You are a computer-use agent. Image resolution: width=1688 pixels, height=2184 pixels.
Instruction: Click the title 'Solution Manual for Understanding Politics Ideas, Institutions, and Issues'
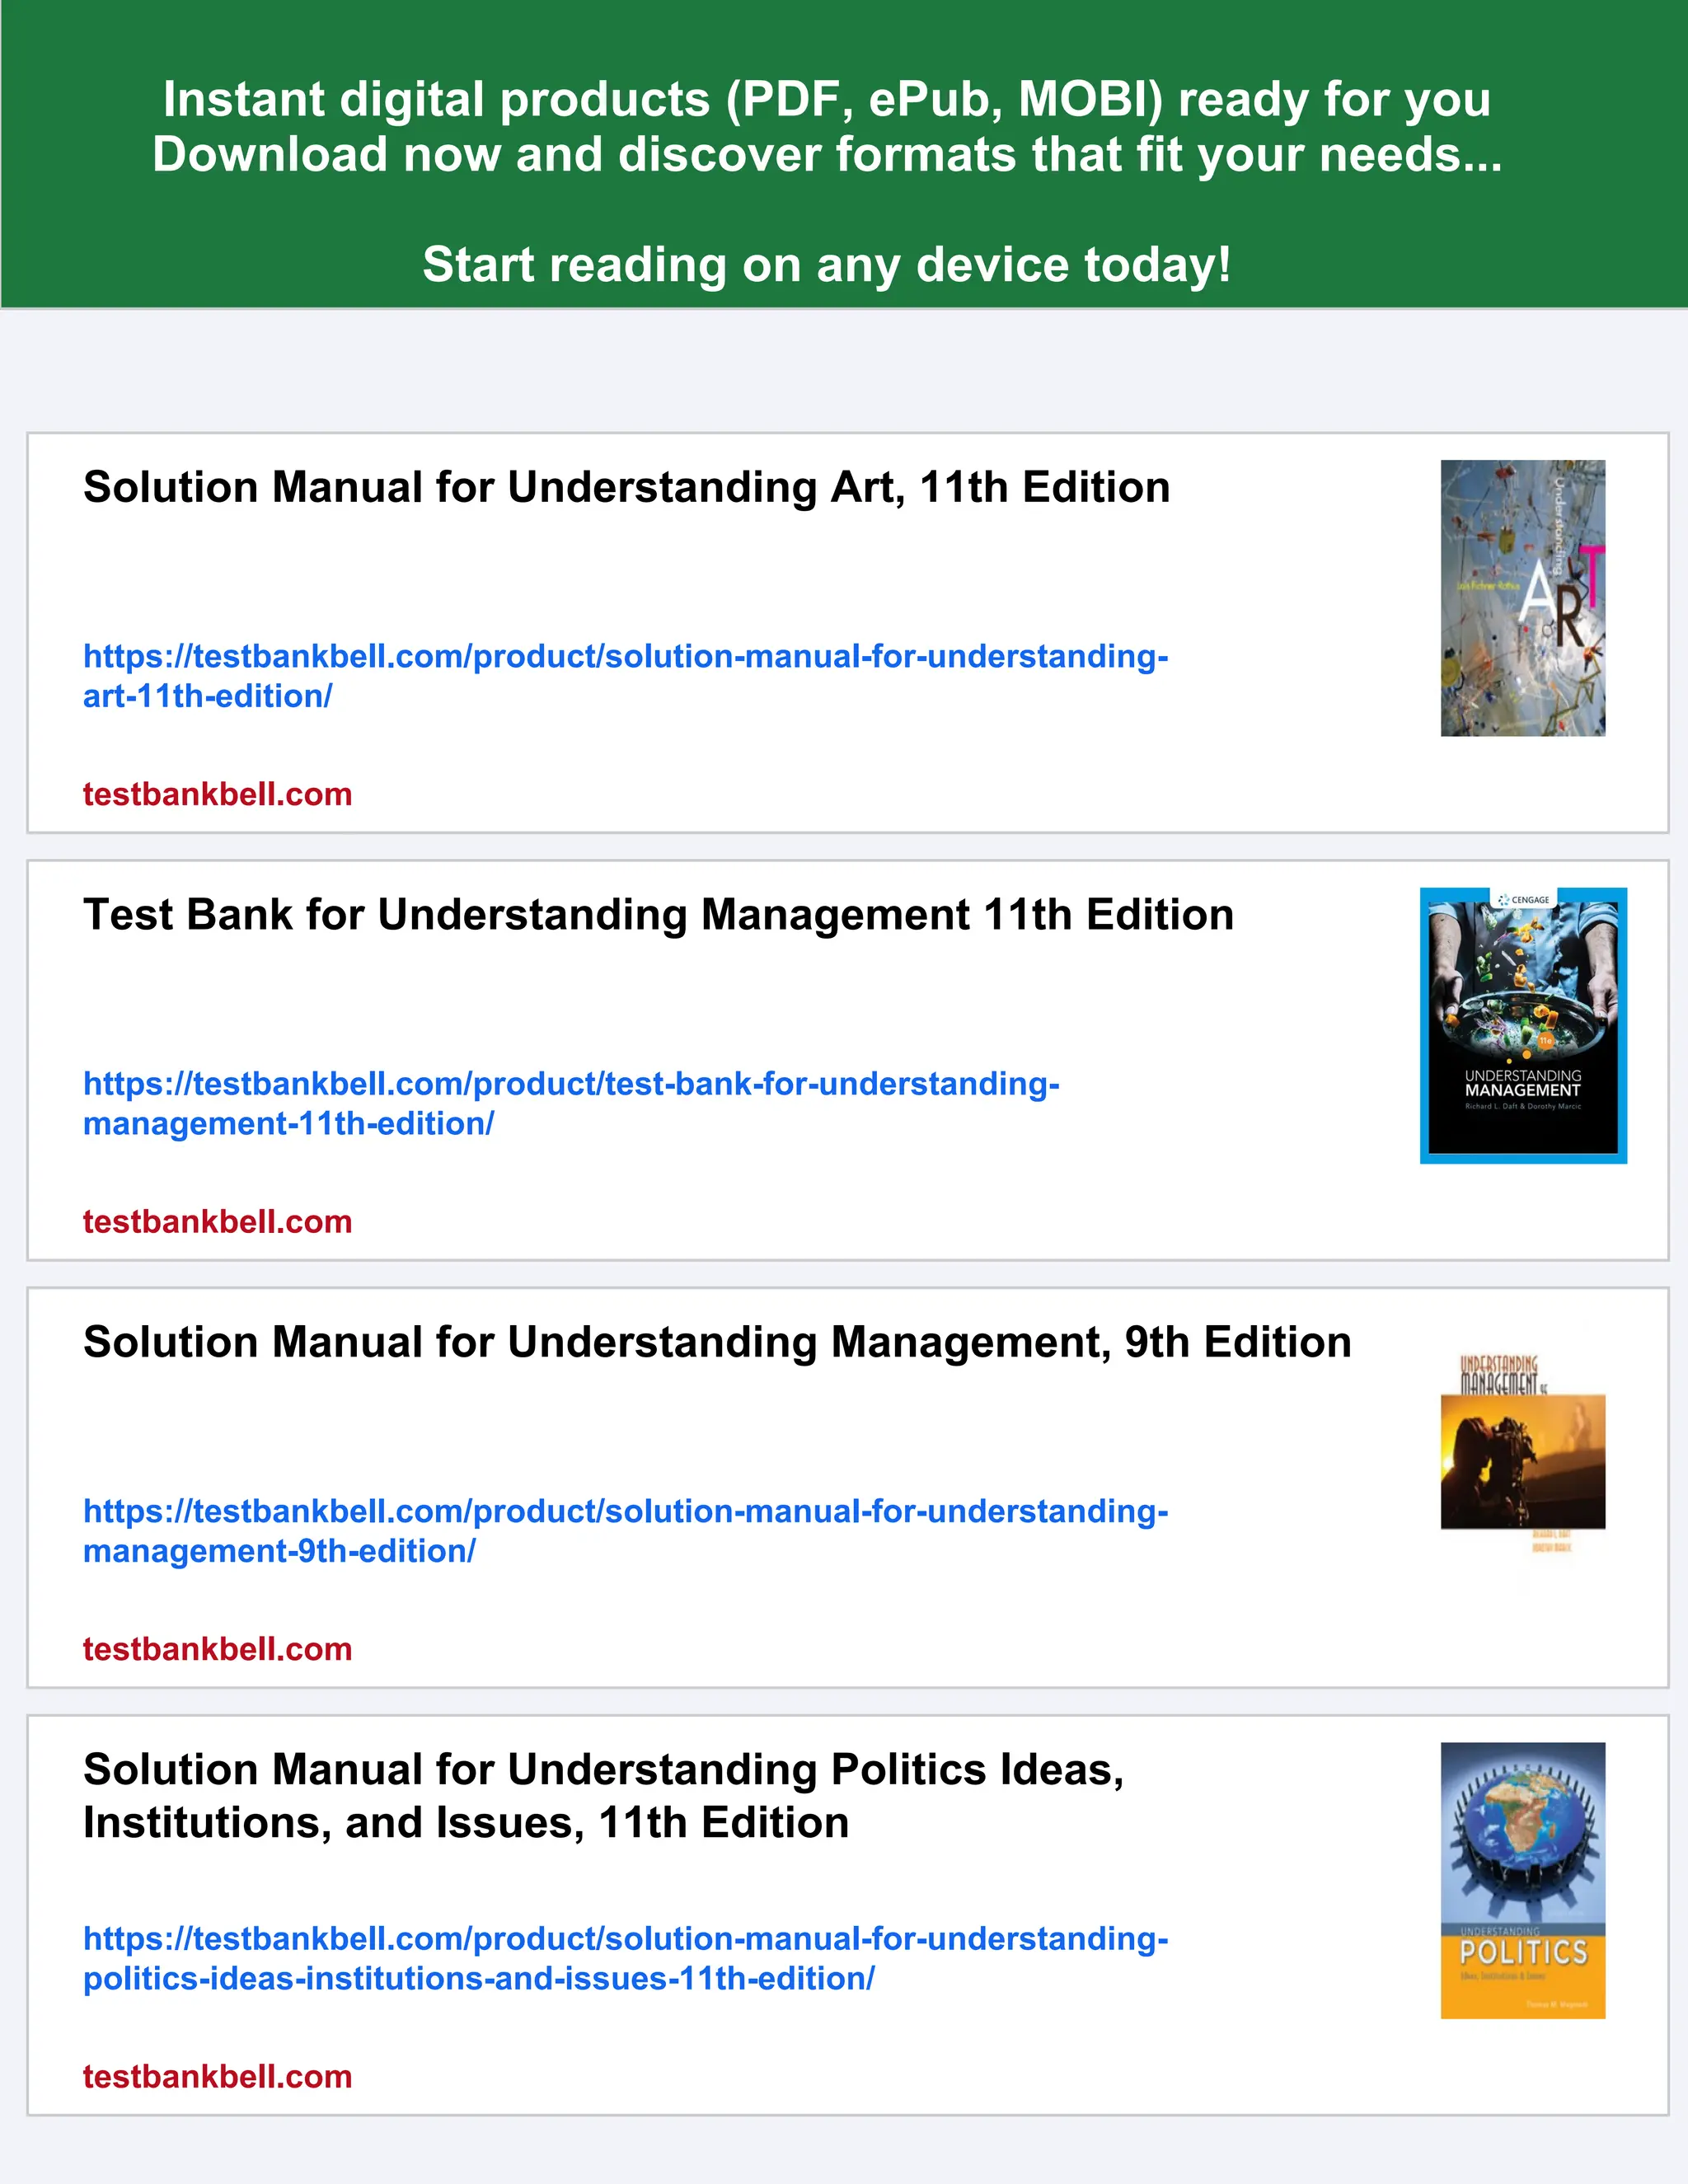click(604, 1796)
